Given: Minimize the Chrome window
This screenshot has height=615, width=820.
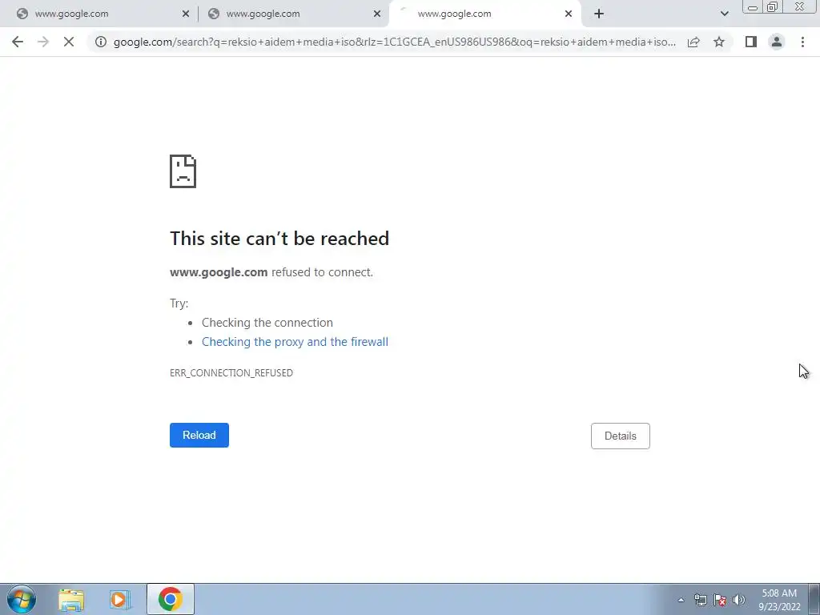Looking at the screenshot, I should 753,7.
